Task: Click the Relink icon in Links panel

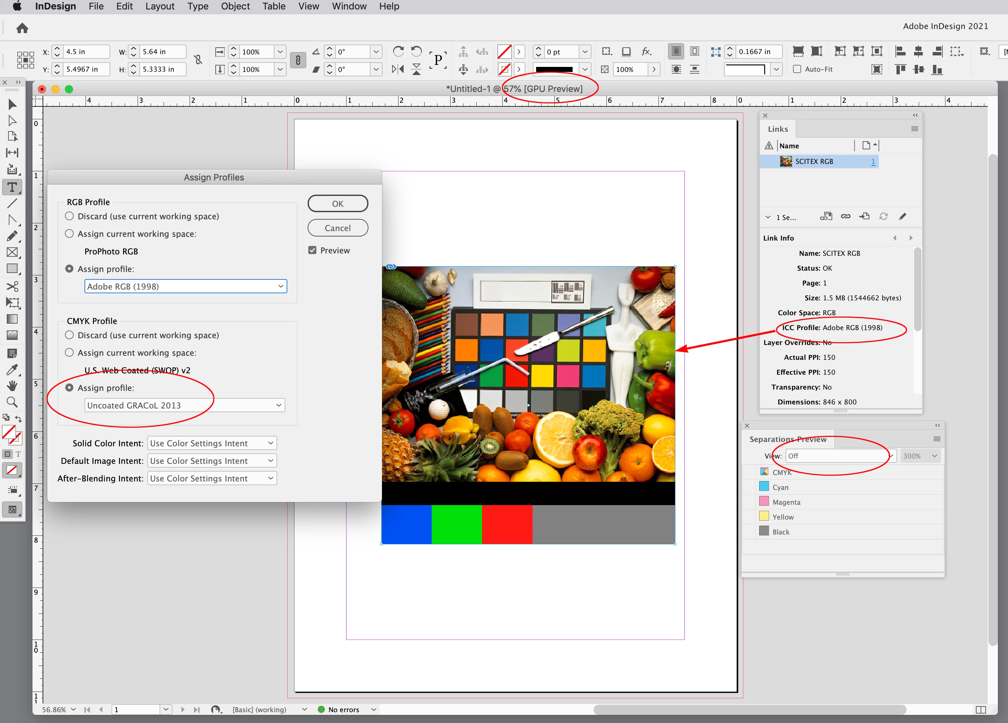Action: 845,217
